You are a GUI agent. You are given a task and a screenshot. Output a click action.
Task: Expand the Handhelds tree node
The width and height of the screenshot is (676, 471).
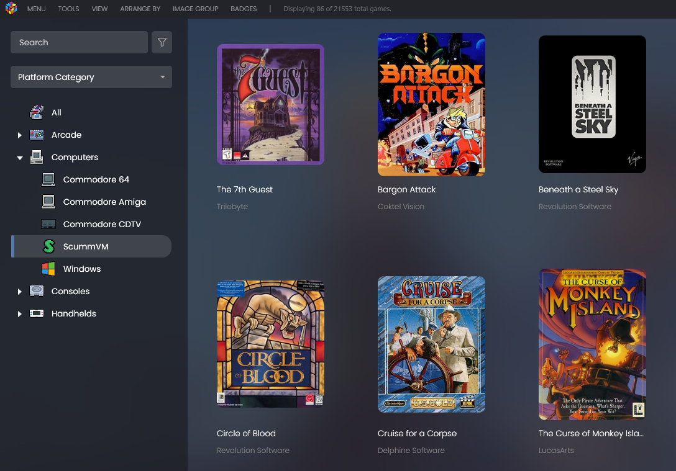point(19,314)
